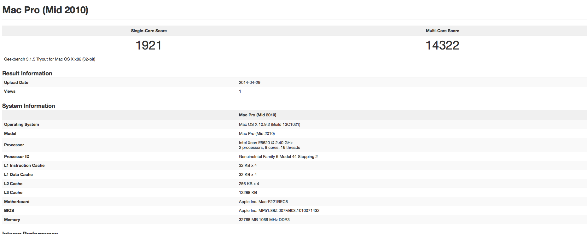Click the single-core score value 1921

tap(148, 45)
